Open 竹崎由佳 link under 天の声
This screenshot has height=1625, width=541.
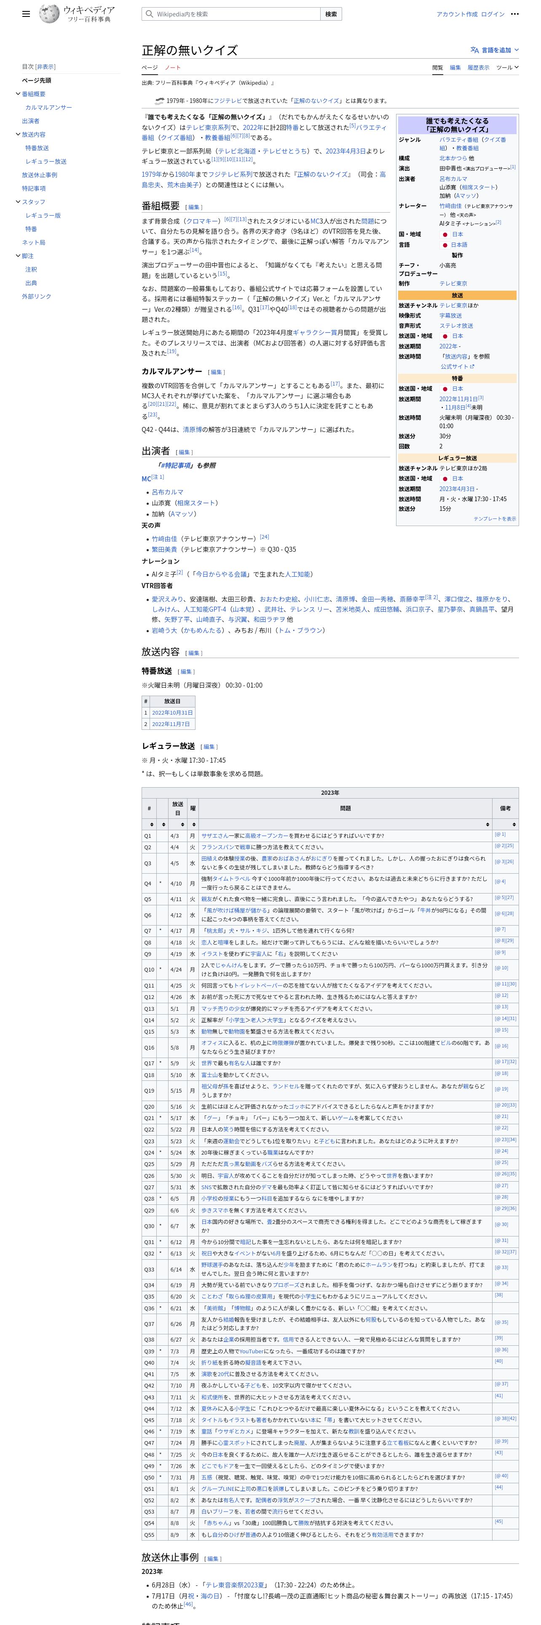[x=164, y=540]
